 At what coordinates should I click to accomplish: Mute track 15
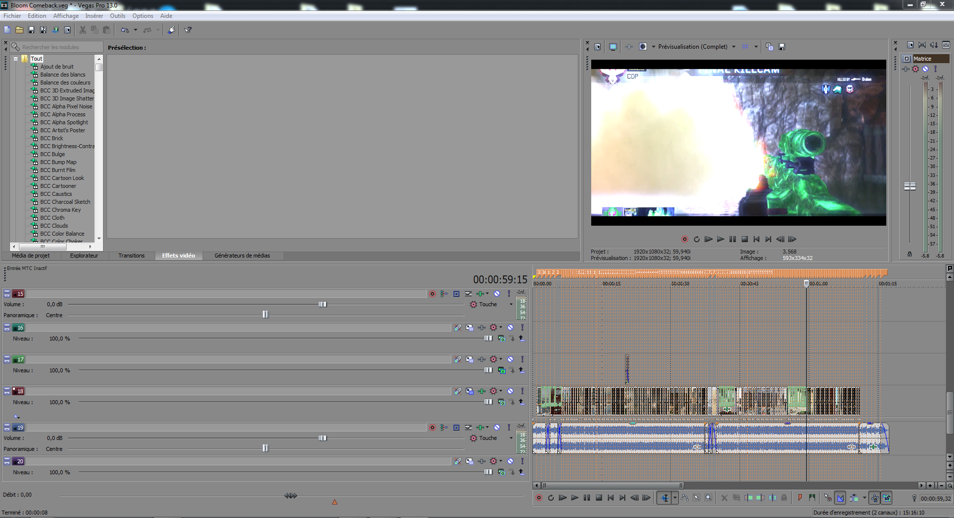(x=497, y=294)
